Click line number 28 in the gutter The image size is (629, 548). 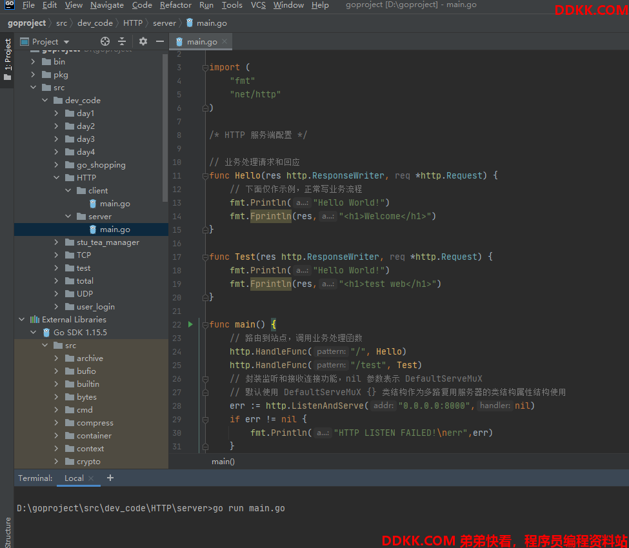click(x=177, y=406)
